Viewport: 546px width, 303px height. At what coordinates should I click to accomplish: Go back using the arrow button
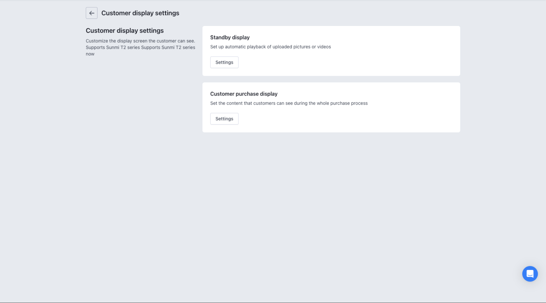92,13
